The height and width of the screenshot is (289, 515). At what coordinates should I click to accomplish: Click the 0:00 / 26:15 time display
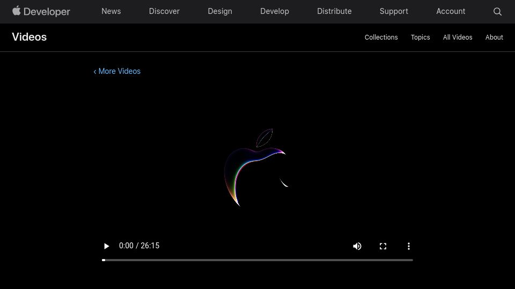(139, 246)
